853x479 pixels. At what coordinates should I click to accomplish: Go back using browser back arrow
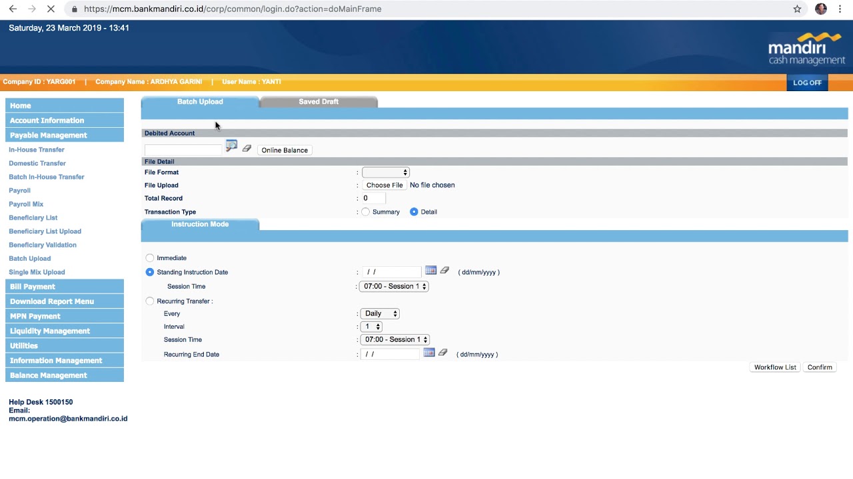(x=13, y=9)
